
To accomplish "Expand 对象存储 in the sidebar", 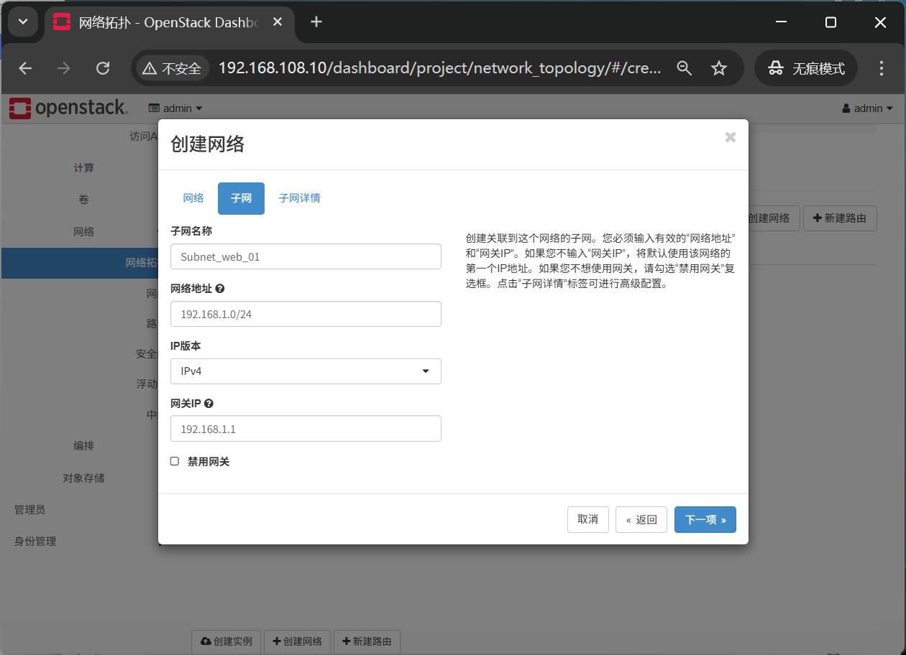I will tap(84, 478).
